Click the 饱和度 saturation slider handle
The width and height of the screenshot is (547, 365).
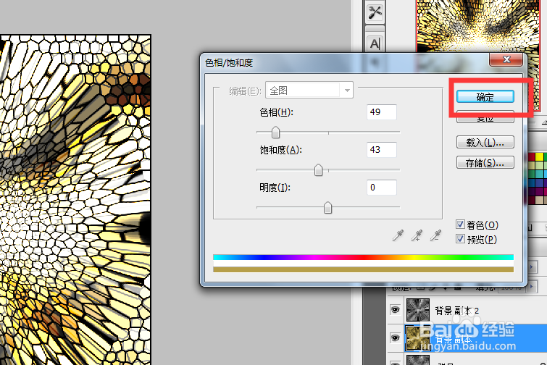pyautogui.click(x=318, y=170)
